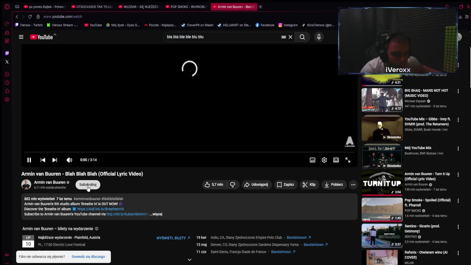Go back to the previous page

(x=17, y=17)
